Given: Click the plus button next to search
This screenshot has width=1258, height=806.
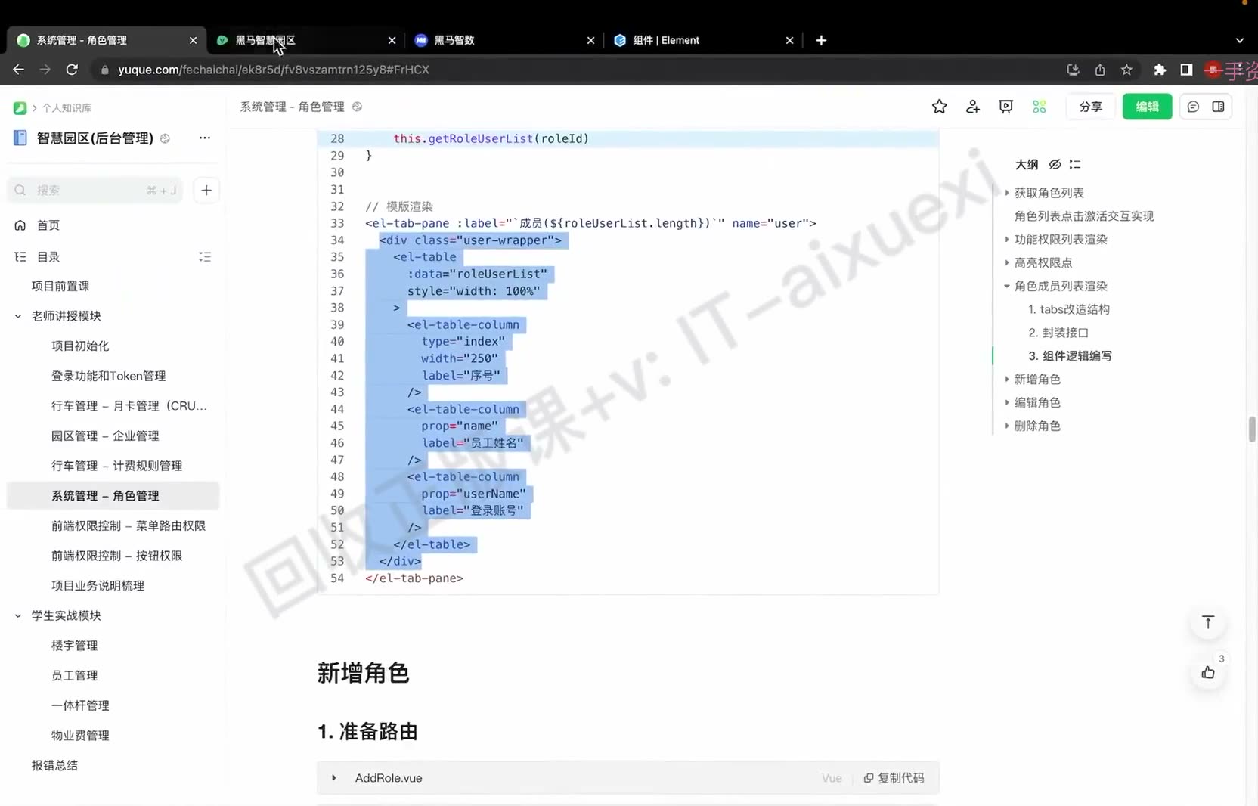Looking at the screenshot, I should click(206, 190).
